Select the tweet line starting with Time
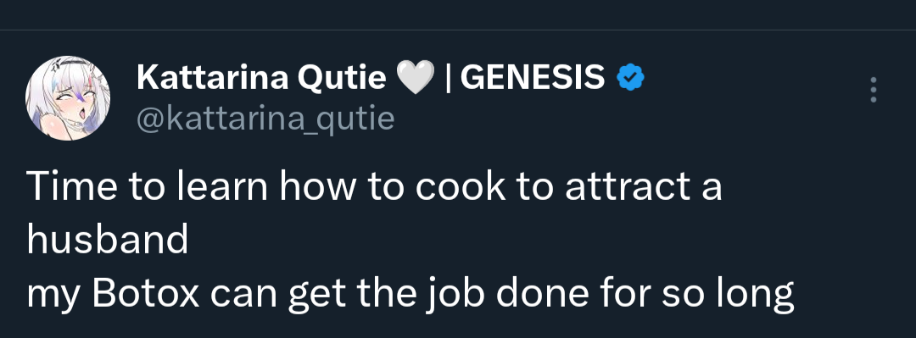The width and height of the screenshot is (916, 338). (x=375, y=187)
